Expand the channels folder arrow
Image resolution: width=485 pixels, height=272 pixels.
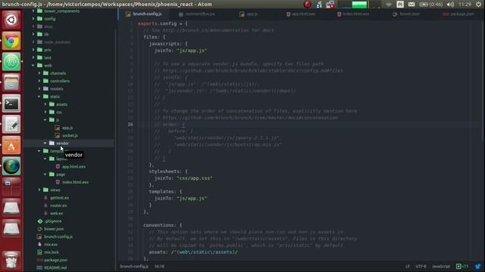(x=39, y=73)
